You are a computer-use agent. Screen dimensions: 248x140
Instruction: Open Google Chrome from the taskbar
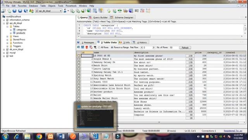point(39,136)
